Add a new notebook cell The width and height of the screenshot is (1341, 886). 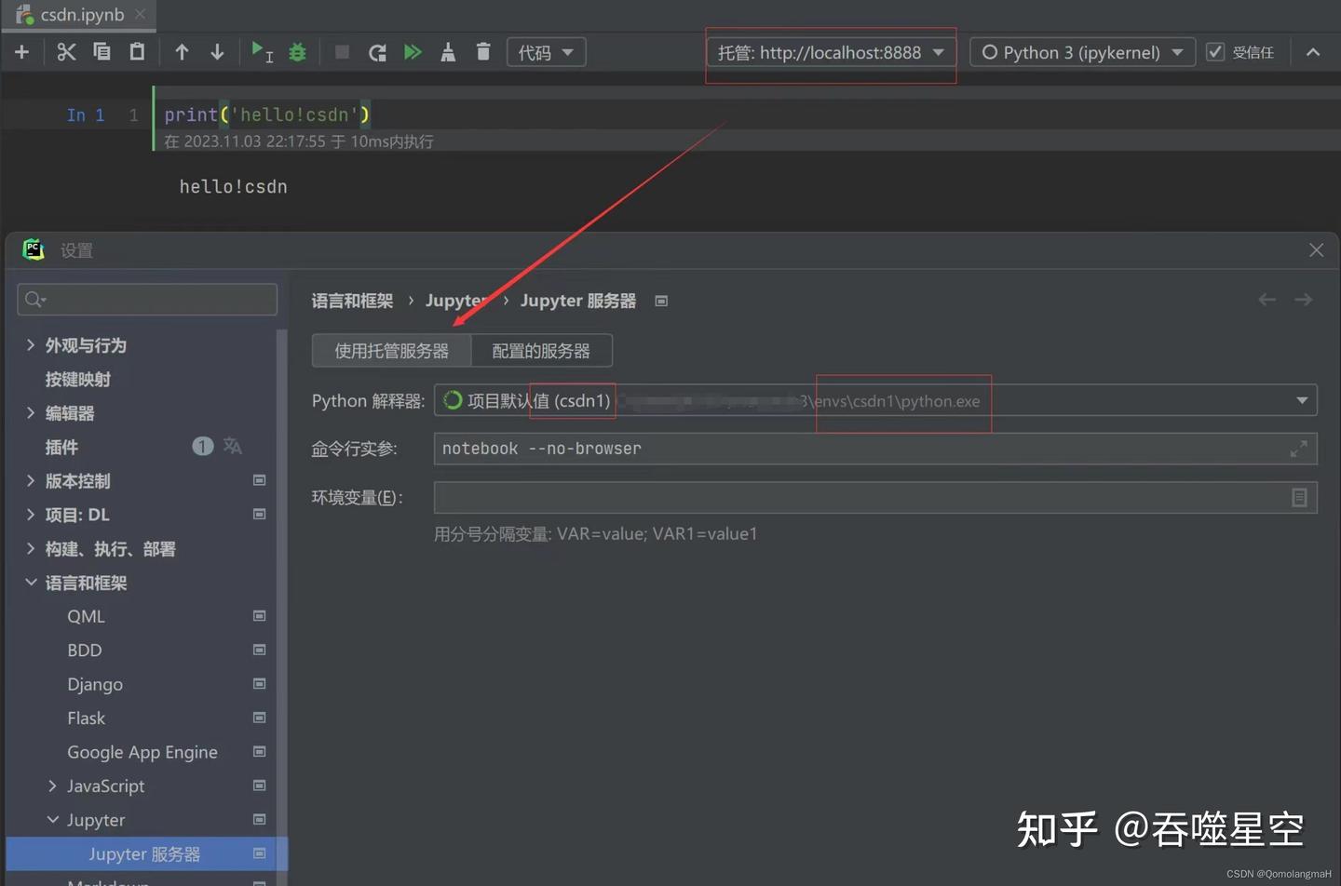click(x=21, y=52)
